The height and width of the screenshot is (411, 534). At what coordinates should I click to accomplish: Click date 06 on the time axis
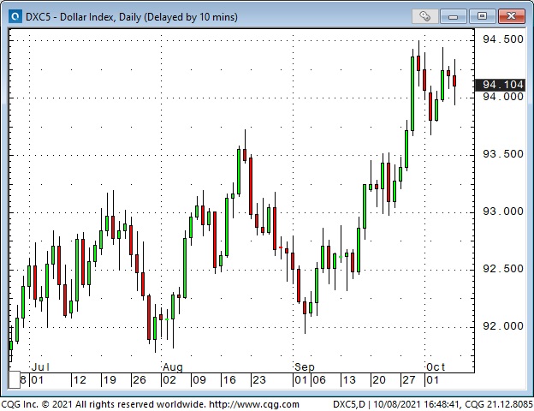pyautogui.click(x=319, y=379)
